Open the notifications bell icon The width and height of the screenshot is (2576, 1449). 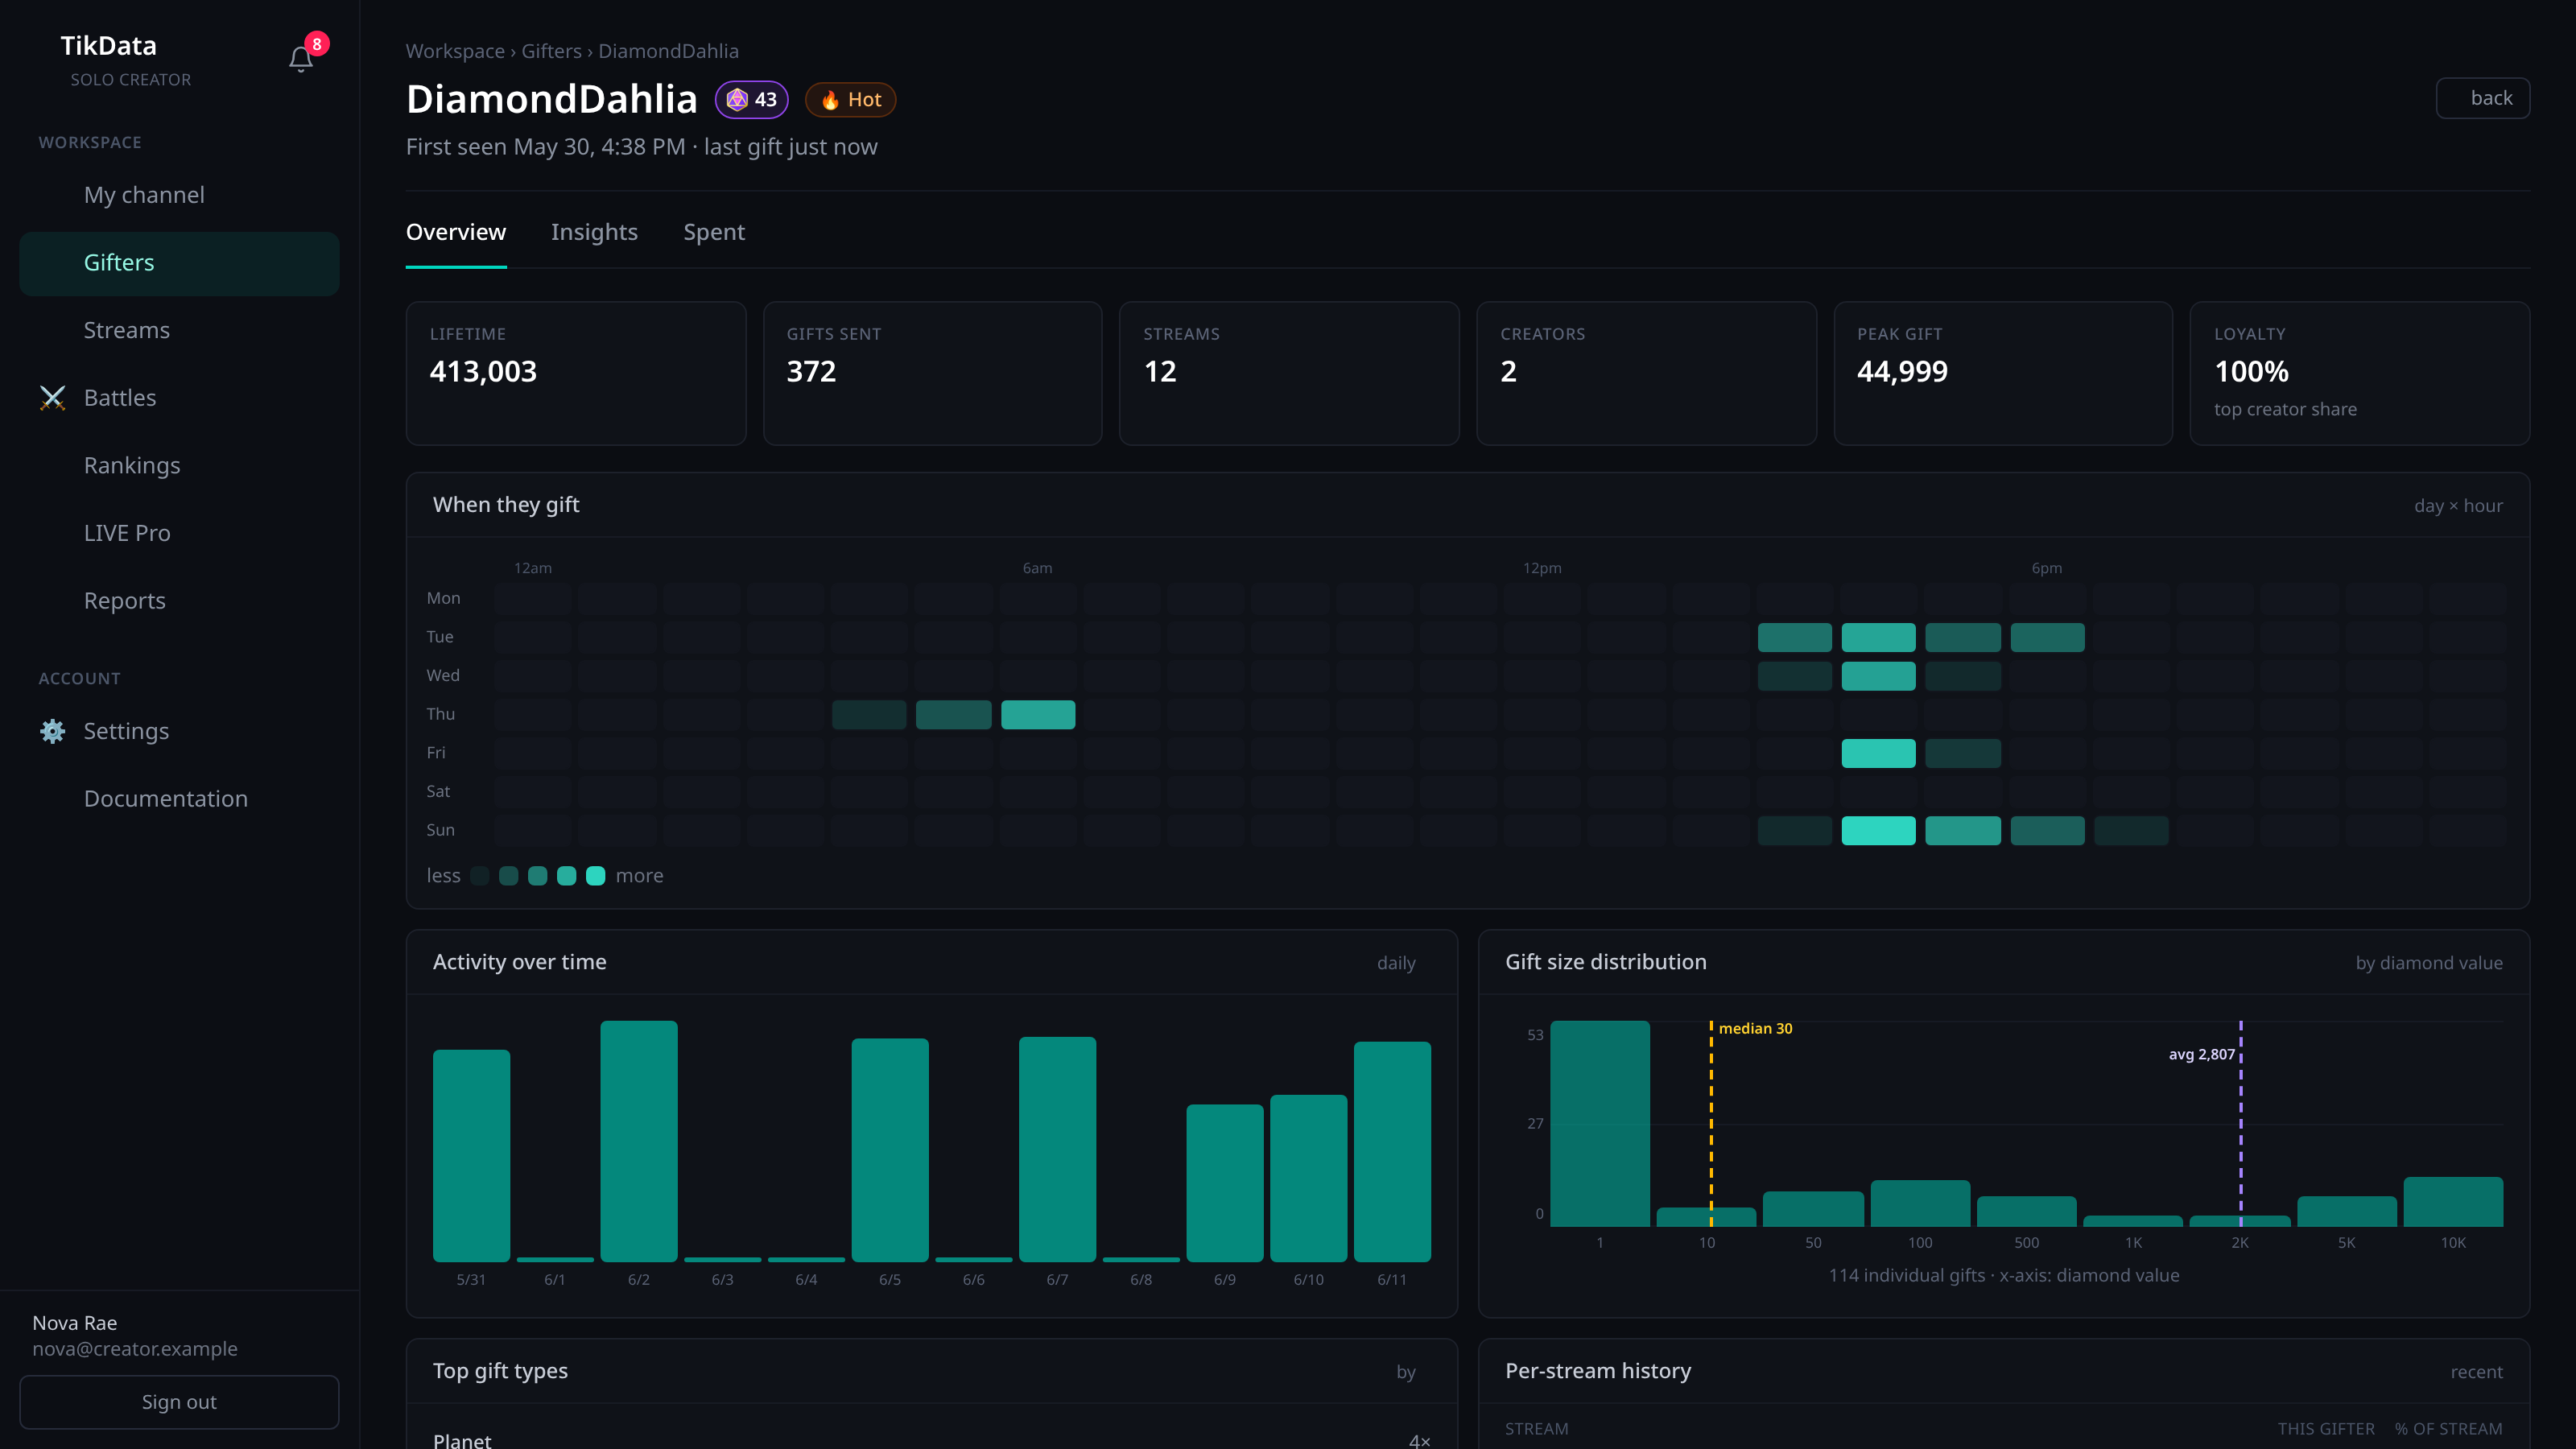click(301, 60)
